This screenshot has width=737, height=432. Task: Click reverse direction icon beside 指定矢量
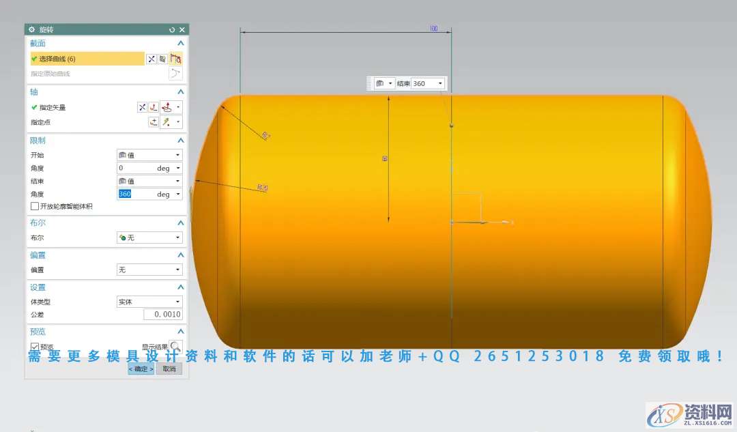pos(142,107)
